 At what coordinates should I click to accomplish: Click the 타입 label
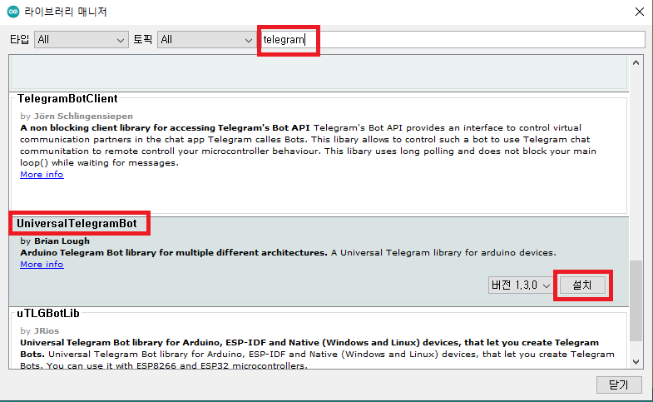pyautogui.click(x=20, y=40)
